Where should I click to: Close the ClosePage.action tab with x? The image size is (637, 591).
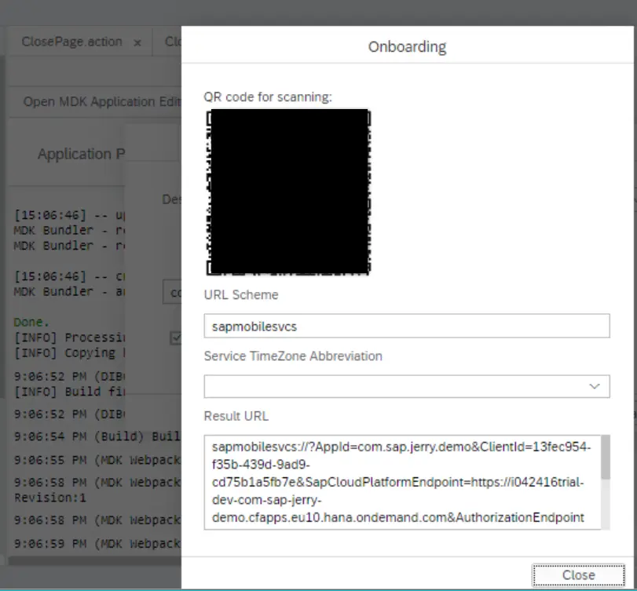137,42
